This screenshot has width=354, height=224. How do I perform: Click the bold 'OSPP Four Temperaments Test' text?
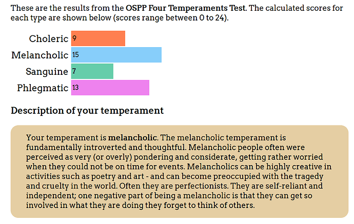coord(185,8)
